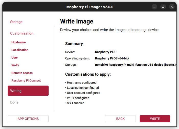Click the SSH enabled customisation entry
Viewport: 179px width, 129px height.
point(75,103)
